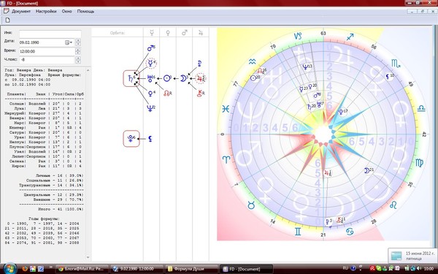
Task: Open the Помощь menu
Action: click(x=85, y=12)
